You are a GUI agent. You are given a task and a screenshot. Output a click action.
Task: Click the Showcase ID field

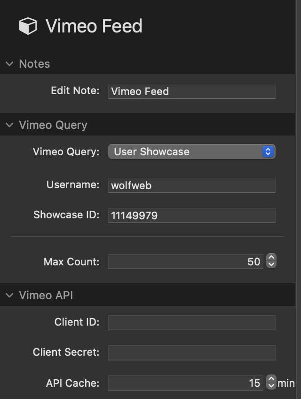(191, 215)
